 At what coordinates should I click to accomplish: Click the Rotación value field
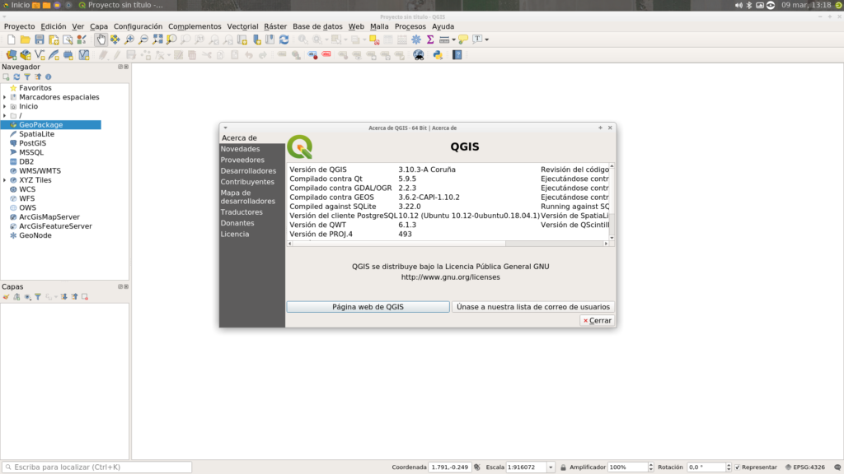pos(706,467)
